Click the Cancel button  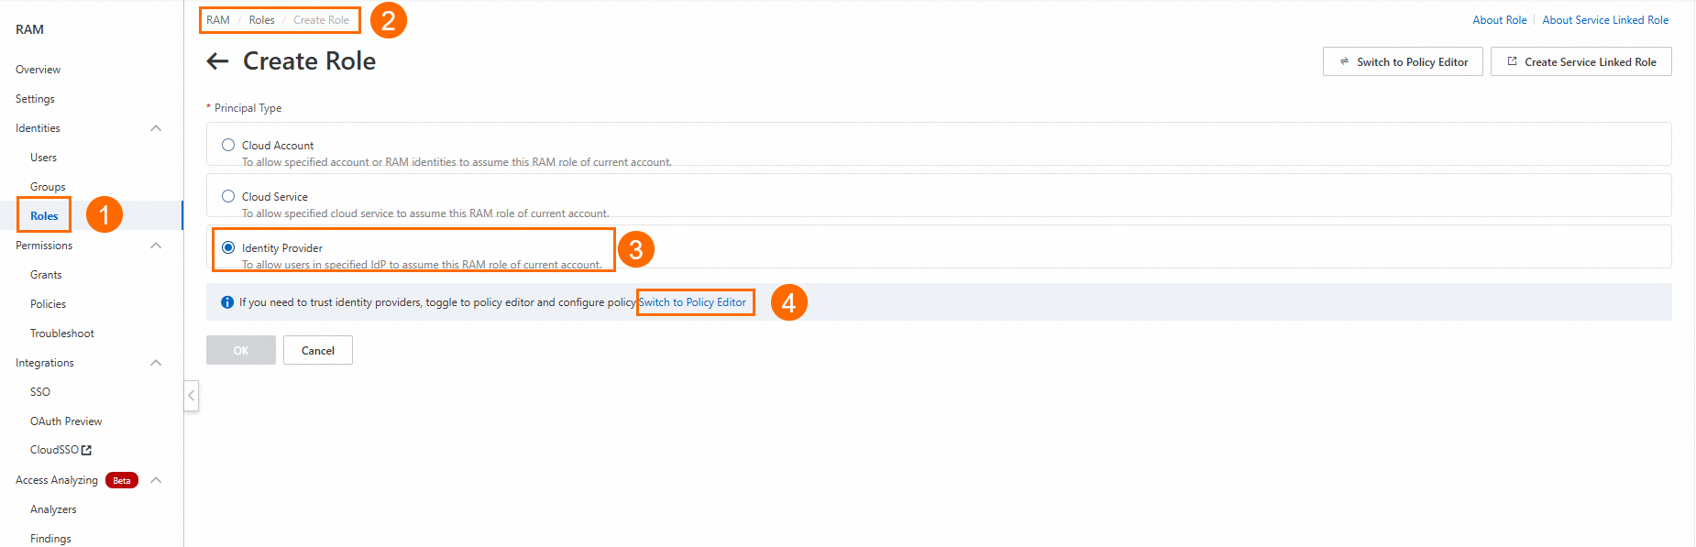point(318,350)
